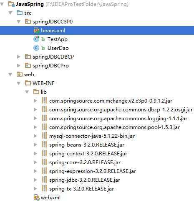Viewport: 194px width, 201px height.
Task: Click the web resource folder icon
Action: (20, 74)
